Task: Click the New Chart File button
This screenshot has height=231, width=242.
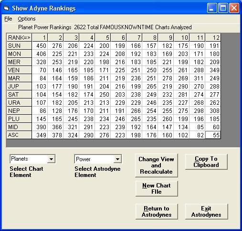Action: coord(157,188)
